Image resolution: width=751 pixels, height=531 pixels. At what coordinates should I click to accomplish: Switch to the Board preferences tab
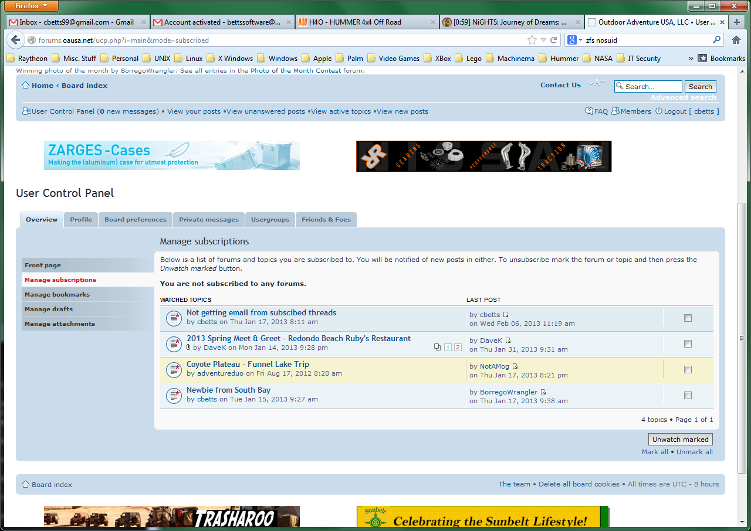136,220
